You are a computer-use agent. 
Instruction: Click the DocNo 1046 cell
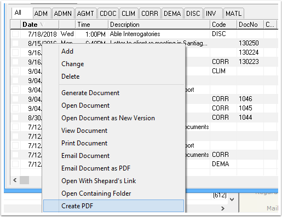(250, 99)
